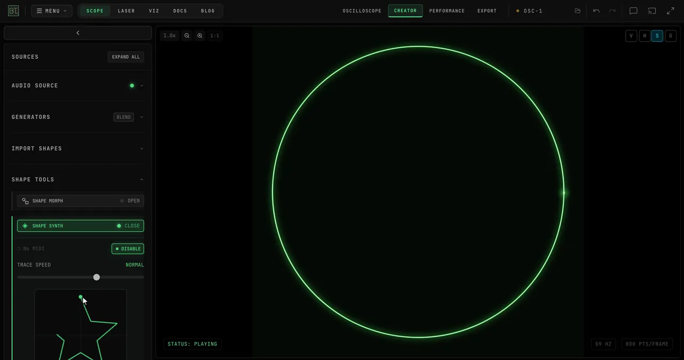Click the NORMAL trace speed value
The width and height of the screenshot is (684, 360).
[x=135, y=265]
